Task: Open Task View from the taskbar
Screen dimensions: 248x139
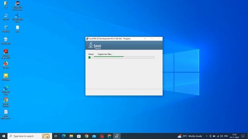Action: point(56,136)
